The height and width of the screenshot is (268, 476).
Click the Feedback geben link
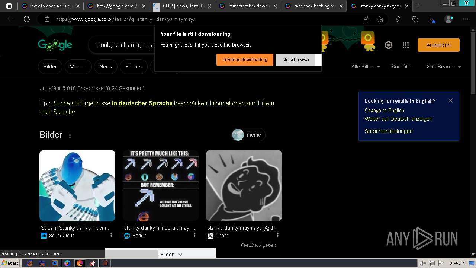pyautogui.click(x=258, y=245)
